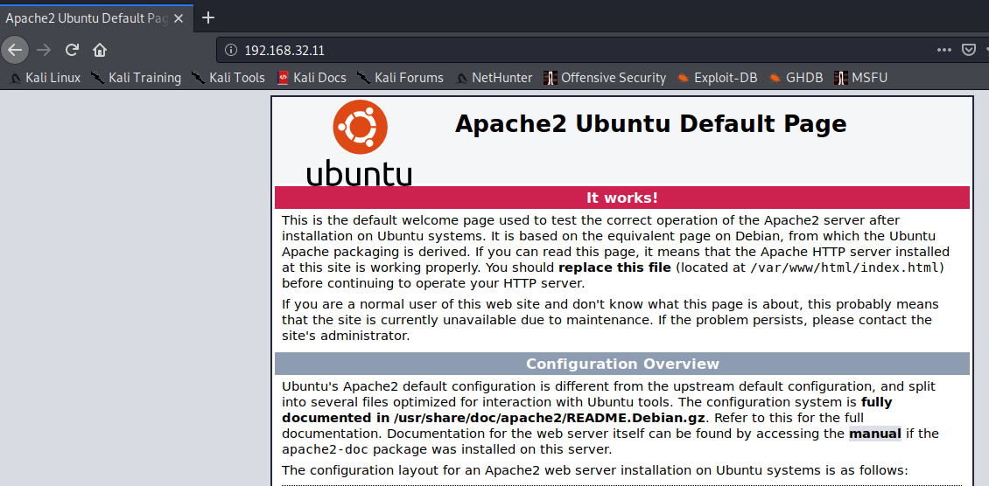This screenshot has width=989, height=486.
Task: Click the bold replace this file text
Action: pyautogui.click(x=614, y=267)
